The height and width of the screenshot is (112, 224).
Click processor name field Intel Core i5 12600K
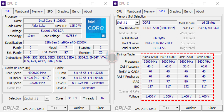pos(53,21)
